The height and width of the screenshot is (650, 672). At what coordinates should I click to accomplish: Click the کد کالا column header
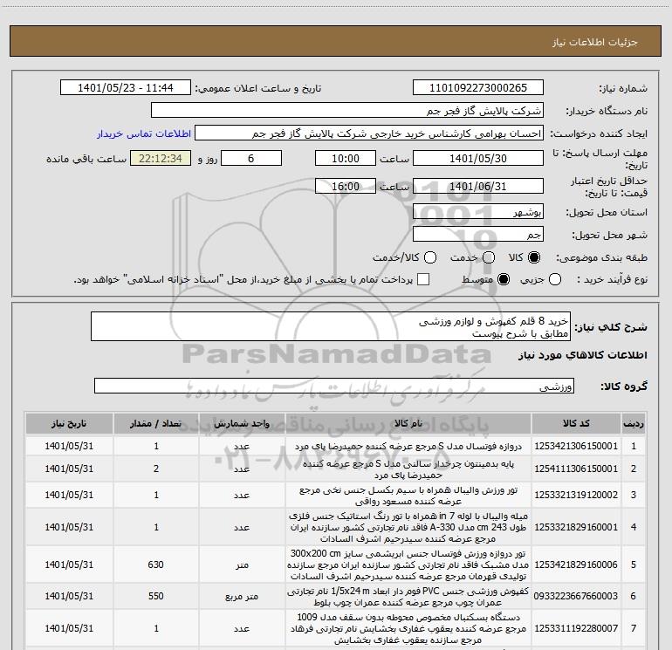(576, 424)
